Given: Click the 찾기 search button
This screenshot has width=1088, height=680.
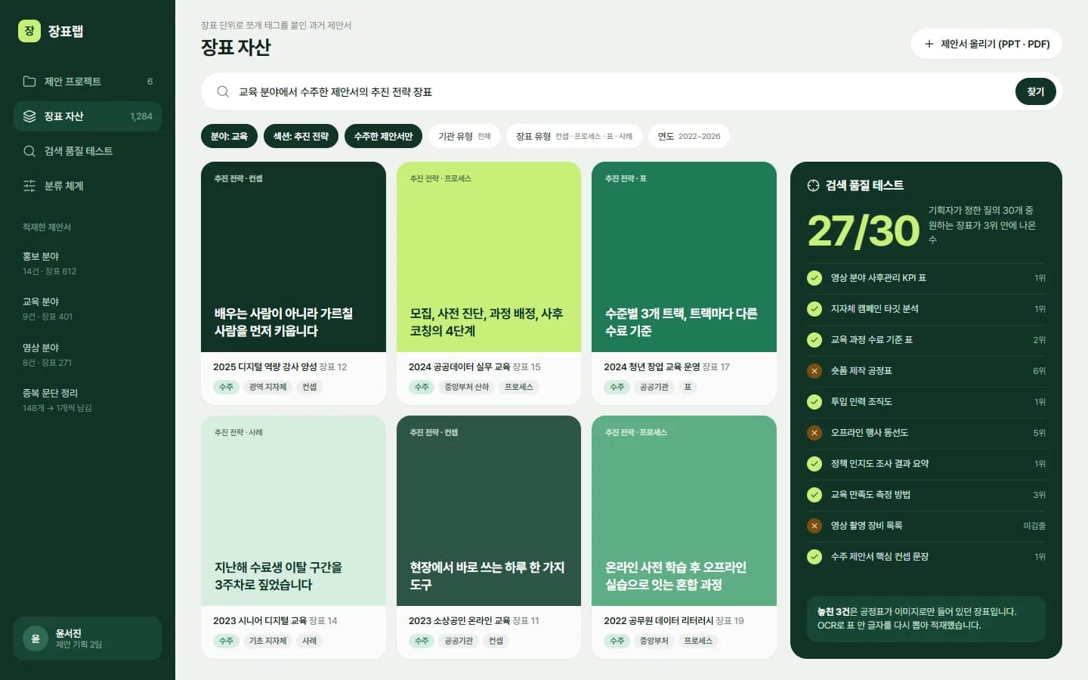Looking at the screenshot, I should (x=1035, y=91).
